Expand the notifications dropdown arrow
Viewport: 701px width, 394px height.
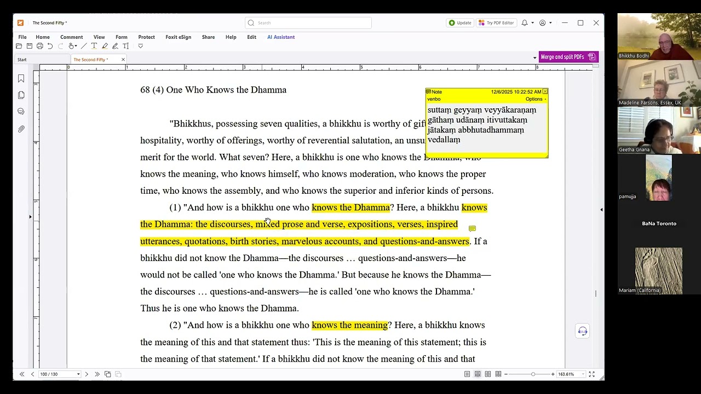(532, 23)
